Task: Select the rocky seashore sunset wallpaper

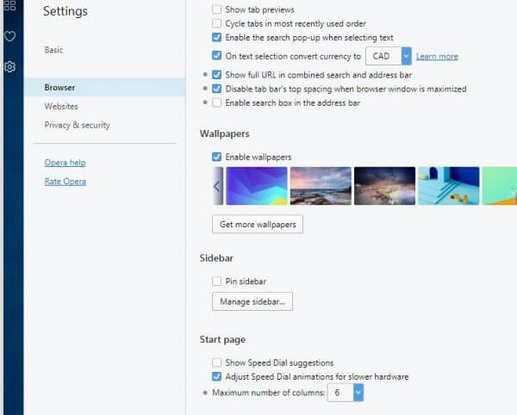Action: (321, 186)
